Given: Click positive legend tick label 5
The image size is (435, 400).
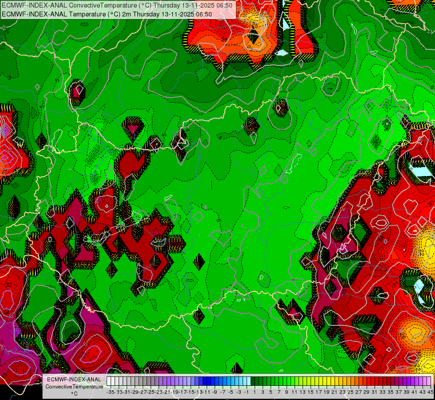Looking at the screenshot, I should point(271,392).
